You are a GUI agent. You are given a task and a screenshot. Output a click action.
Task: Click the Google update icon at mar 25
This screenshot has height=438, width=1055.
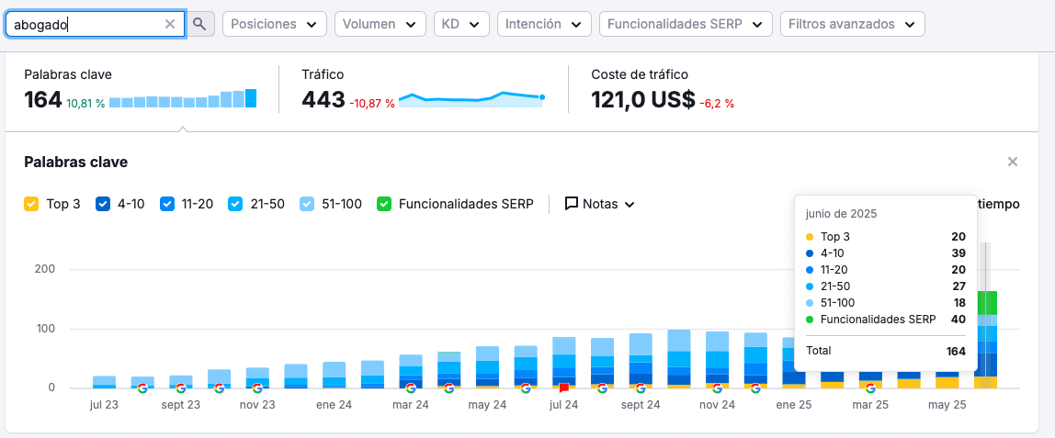point(870,388)
